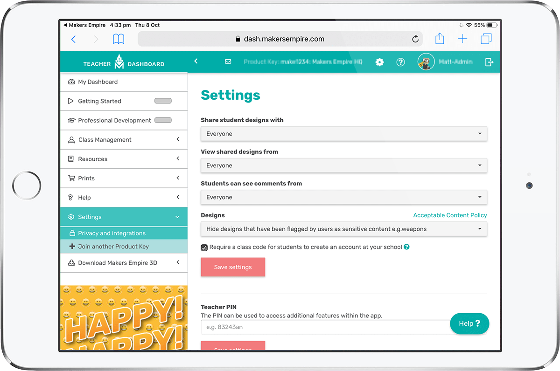The image size is (560, 371).
Task: Tap the HAPPY emoji banner image
Action: point(124,318)
